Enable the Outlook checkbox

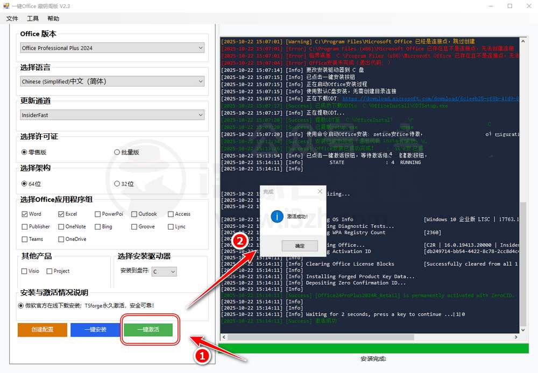coord(134,214)
